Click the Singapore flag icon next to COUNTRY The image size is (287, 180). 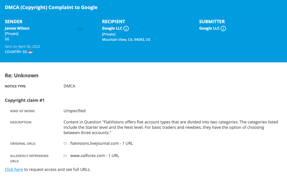click(x=30, y=52)
